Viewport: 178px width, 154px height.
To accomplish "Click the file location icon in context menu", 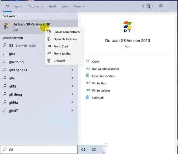I will click(x=49, y=39).
